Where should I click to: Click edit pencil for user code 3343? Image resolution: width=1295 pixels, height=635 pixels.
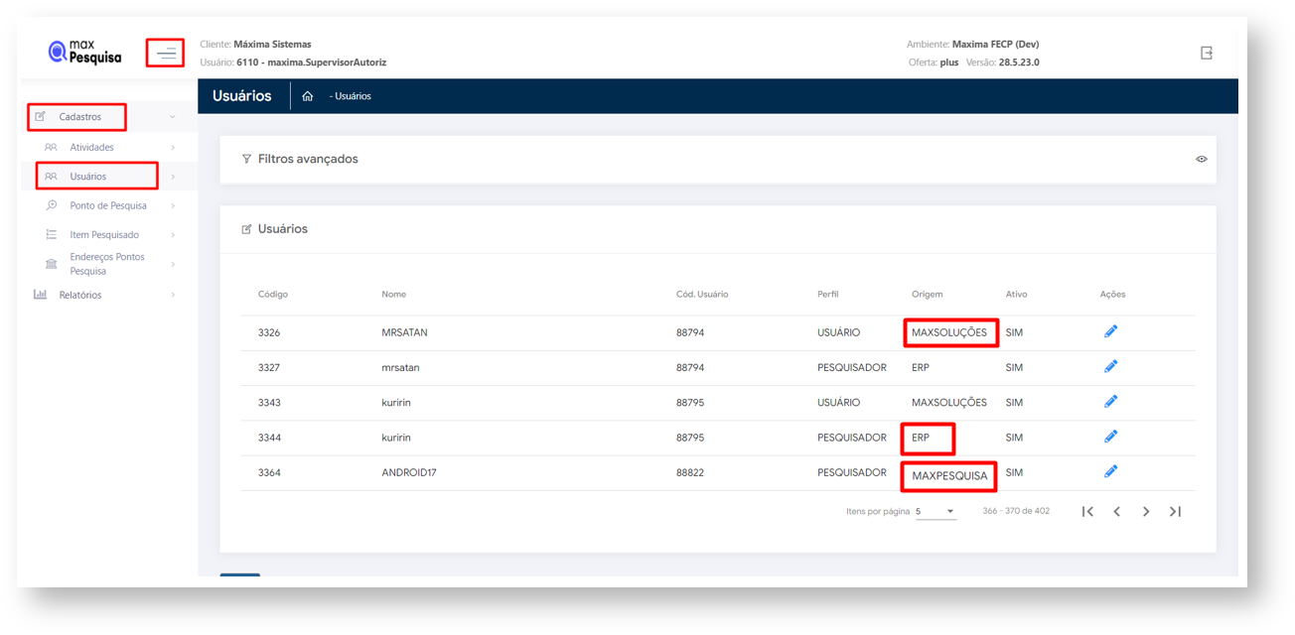1110,402
